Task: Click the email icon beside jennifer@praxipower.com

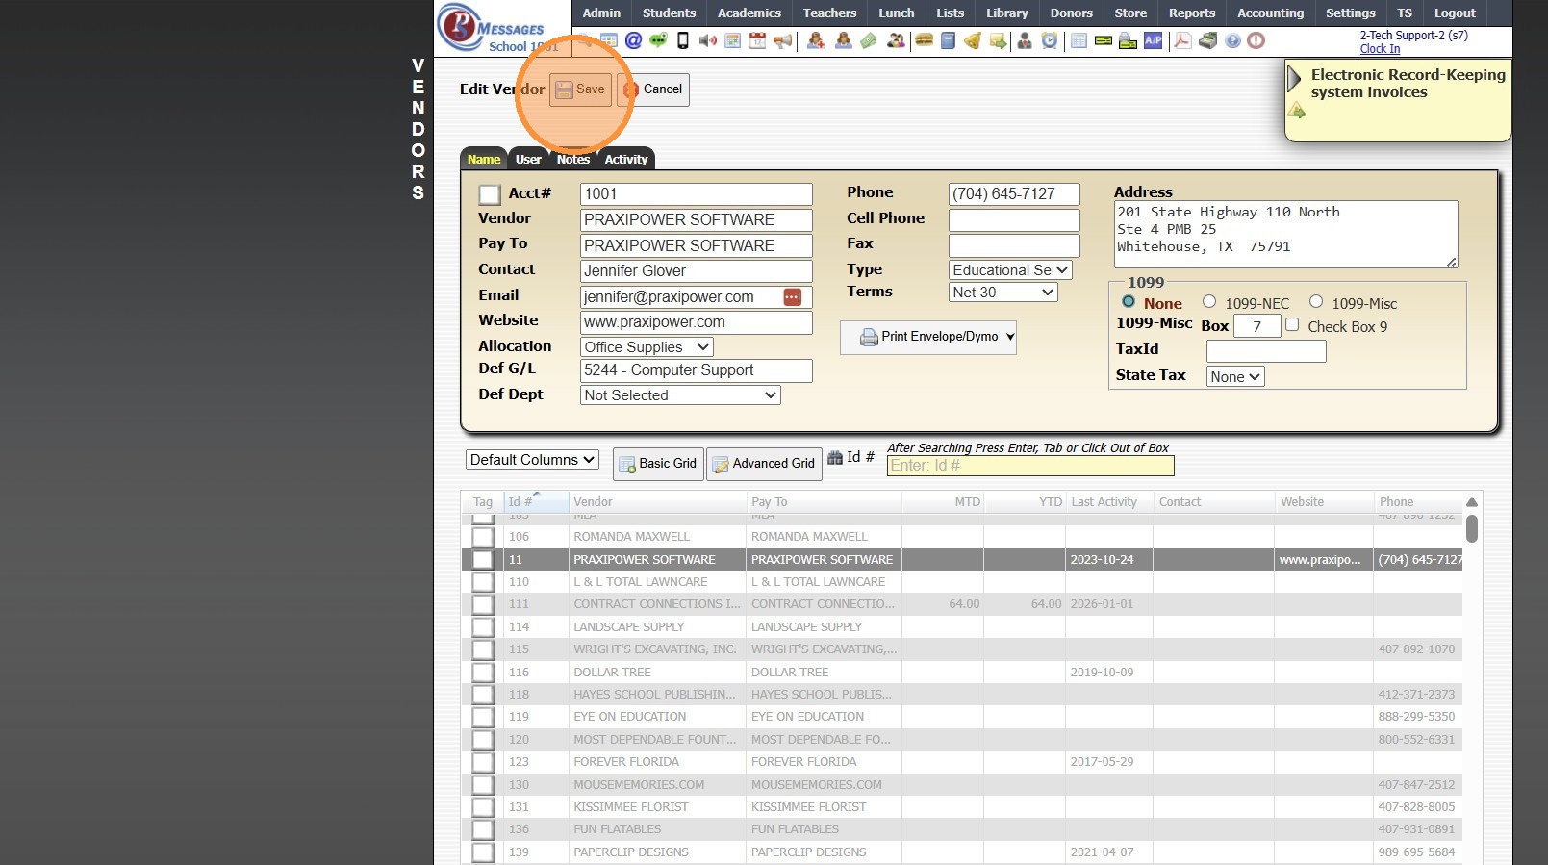Action: [x=792, y=297]
